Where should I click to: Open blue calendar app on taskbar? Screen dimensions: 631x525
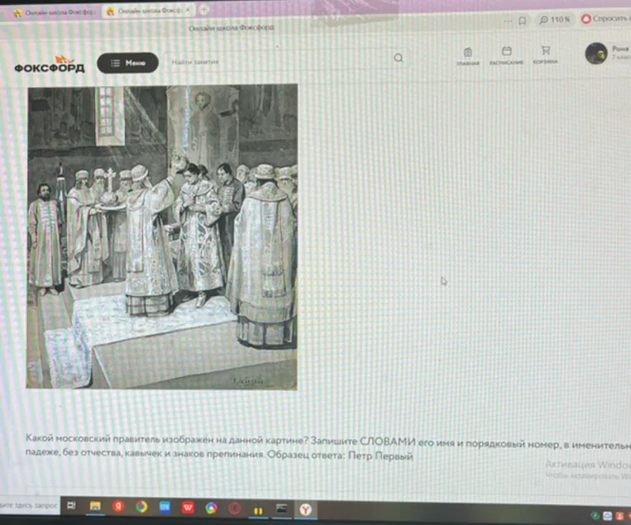click(165, 507)
